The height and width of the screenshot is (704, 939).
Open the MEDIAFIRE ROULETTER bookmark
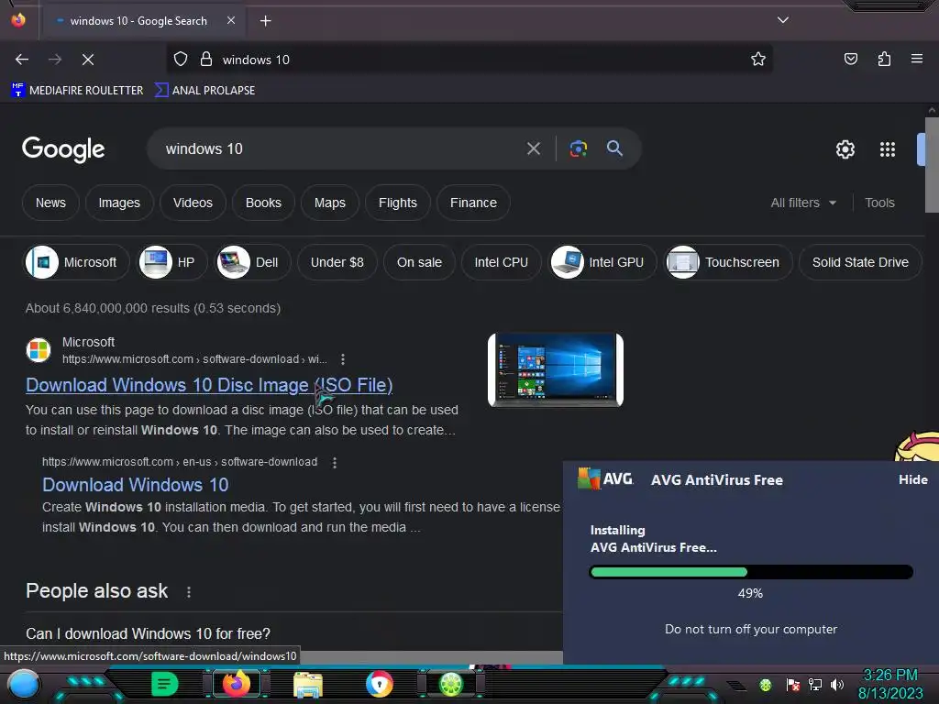[x=77, y=91]
